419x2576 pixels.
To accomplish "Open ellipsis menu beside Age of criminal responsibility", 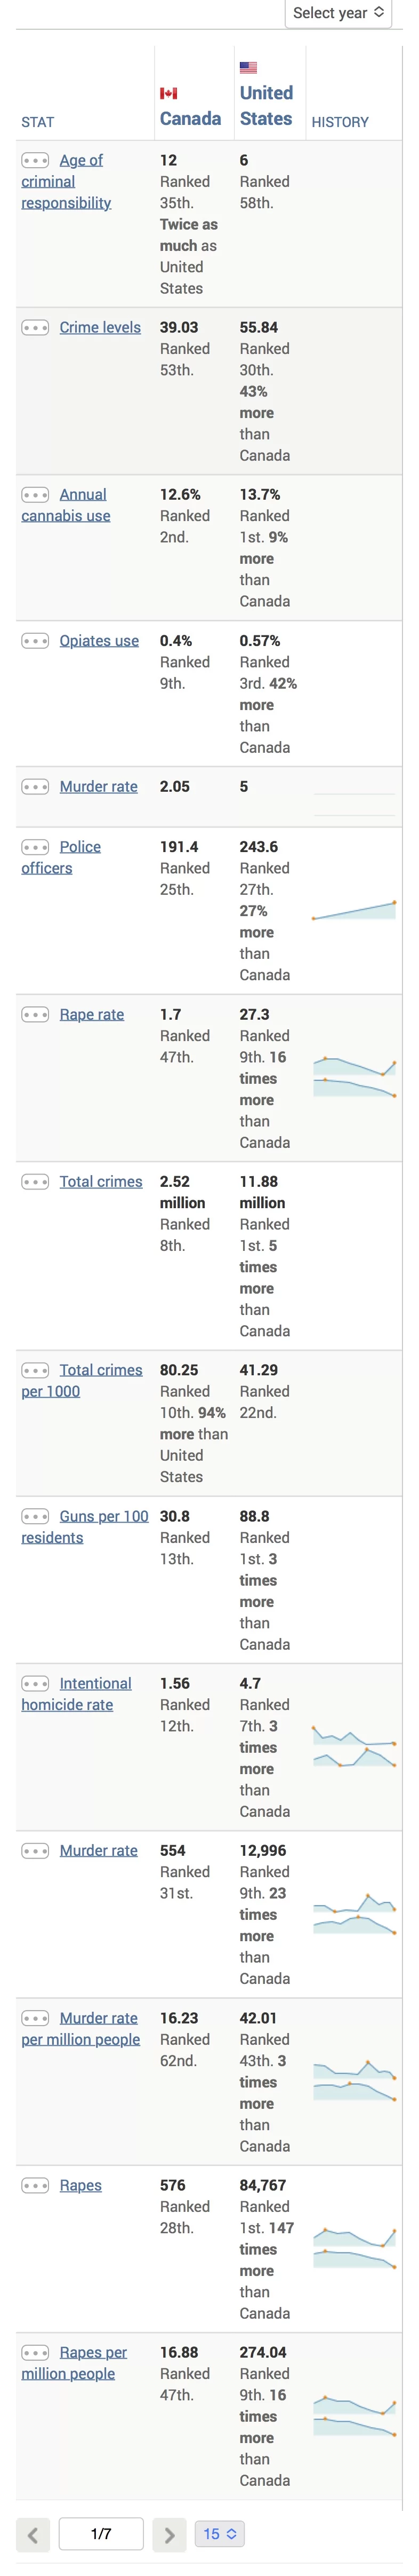I will click(x=35, y=160).
